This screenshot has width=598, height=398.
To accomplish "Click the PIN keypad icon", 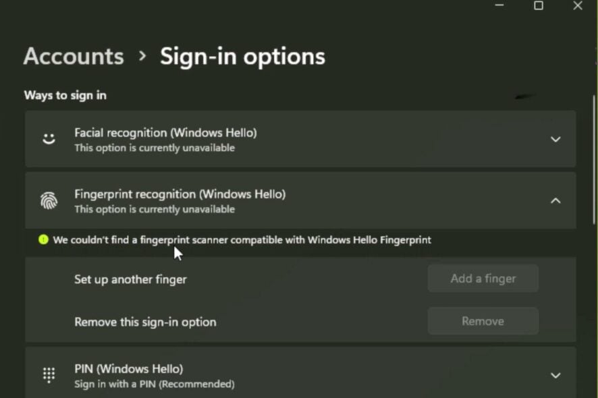I will pyautogui.click(x=48, y=375).
